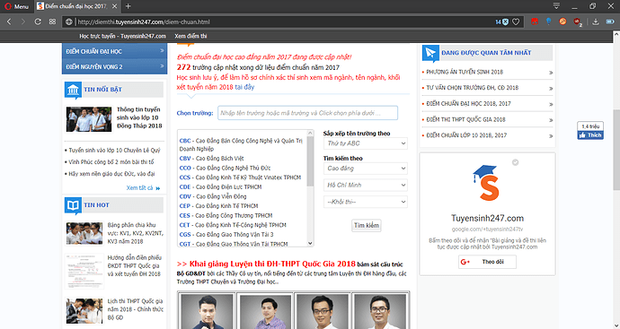Open ĐIỂM CHUẨN ĐẠI HỌC menu item
This screenshot has height=329, width=620.
(x=114, y=51)
